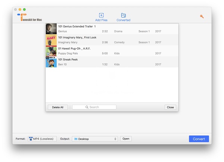Image resolution: width=224 pixels, height=162 pixels.
Task: Click the Close button in file list
Action: click(x=170, y=107)
